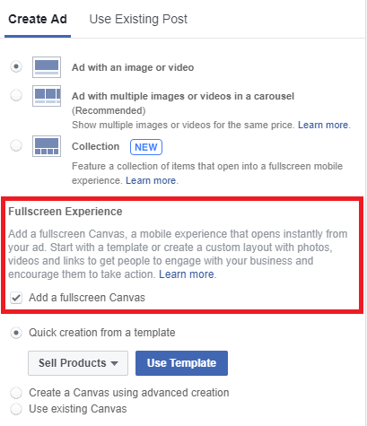Click the Collection ad format icon

pyautogui.click(x=47, y=146)
